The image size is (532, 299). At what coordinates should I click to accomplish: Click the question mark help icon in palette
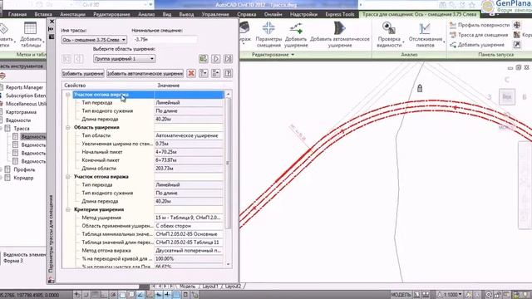tap(228, 73)
